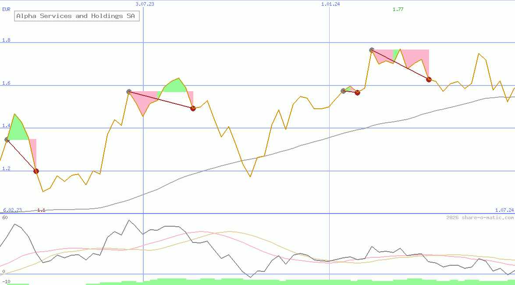
Task: Select the 6.02.23 start date label
Action: click(x=12, y=210)
